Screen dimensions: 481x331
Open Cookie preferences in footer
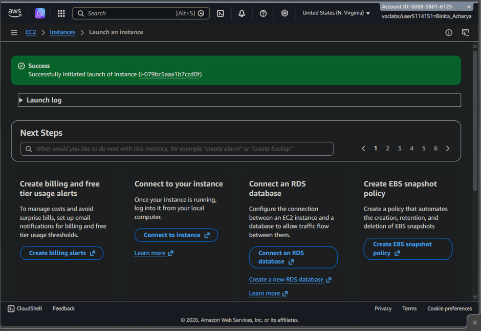point(449,308)
